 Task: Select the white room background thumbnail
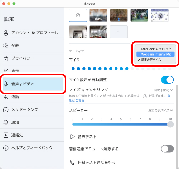click(78, 32)
